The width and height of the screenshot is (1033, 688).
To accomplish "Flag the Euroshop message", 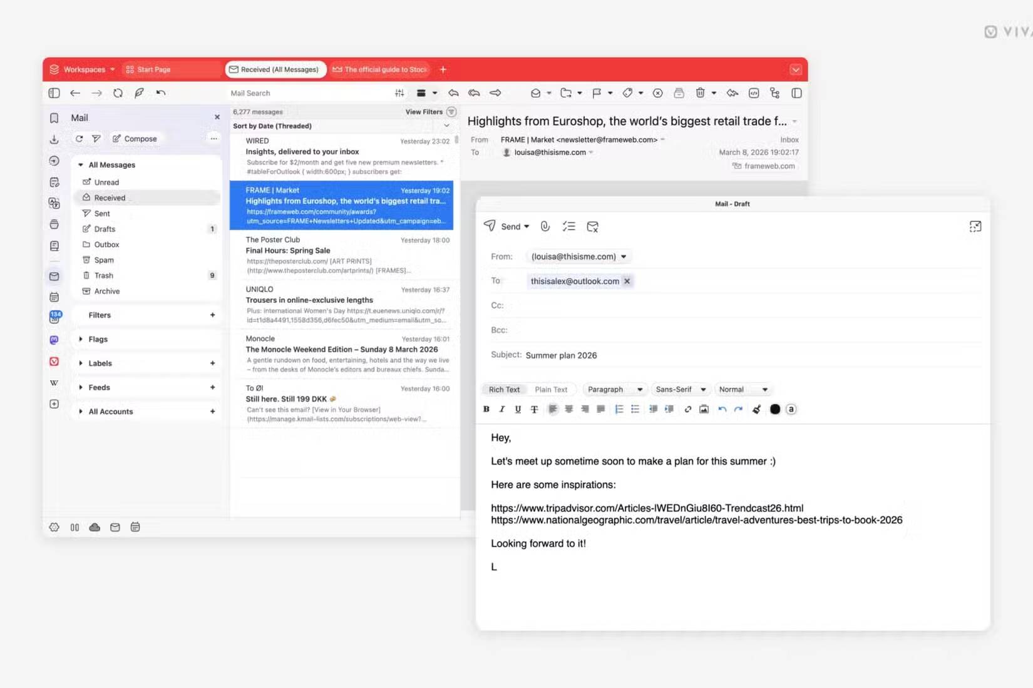I will tap(599, 93).
